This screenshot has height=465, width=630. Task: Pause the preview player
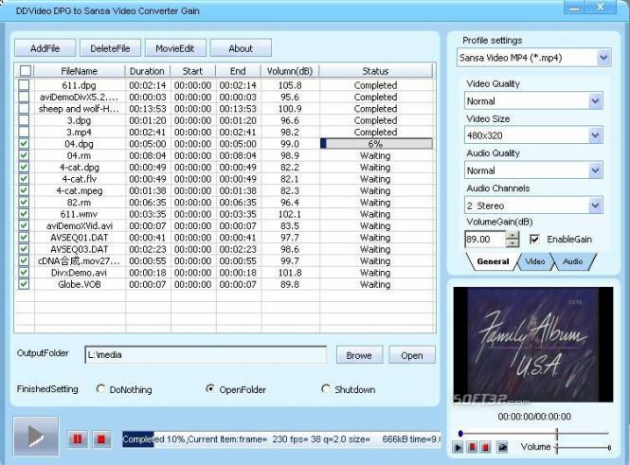click(472, 447)
